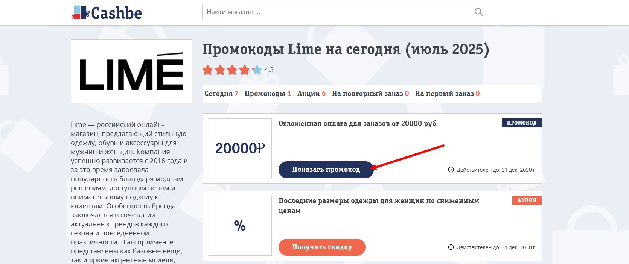Click the 'ПРОМОКОД' badge label
This screenshot has height=264, width=629.
521,123
